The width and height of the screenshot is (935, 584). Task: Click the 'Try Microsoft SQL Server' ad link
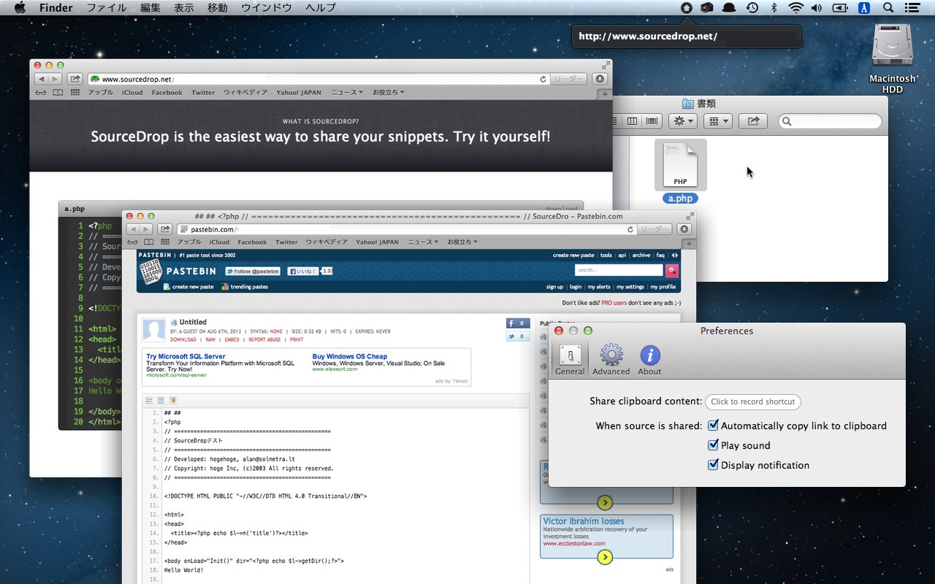pyautogui.click(x=186, y=356)
